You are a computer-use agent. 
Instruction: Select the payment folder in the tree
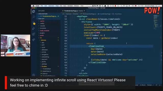(x=44, y=59)
